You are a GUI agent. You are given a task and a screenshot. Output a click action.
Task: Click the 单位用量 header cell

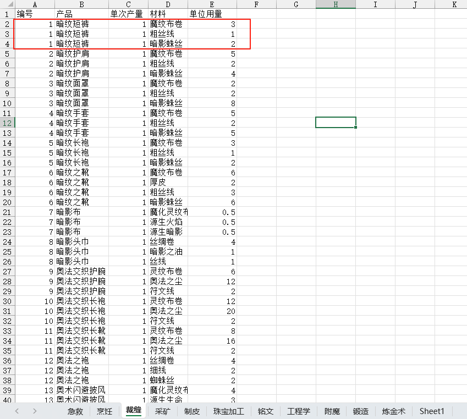[212, 14]
